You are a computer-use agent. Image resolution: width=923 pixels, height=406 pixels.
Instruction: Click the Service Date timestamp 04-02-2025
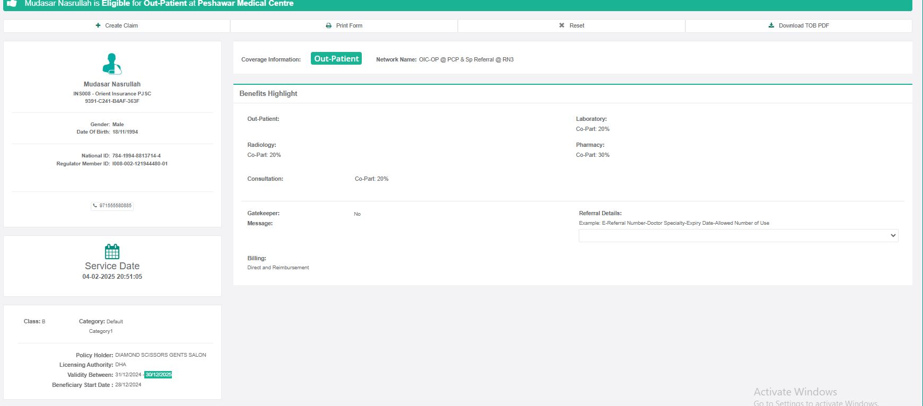[x=112, y=277]
